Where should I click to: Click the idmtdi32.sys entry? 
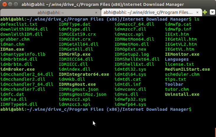pyautogui.click(x=130, y=69)
